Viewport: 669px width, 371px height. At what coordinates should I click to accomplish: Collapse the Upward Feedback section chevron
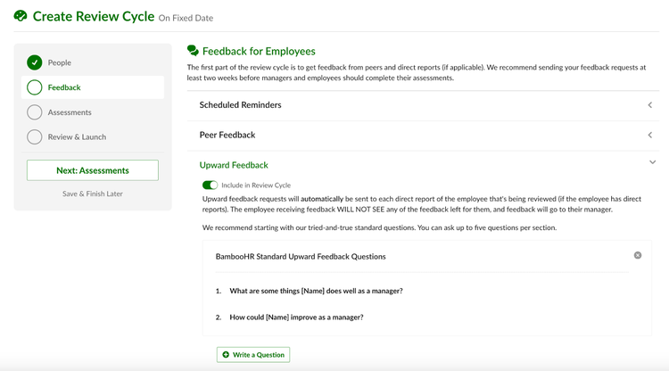pyautogui.click(x=652, y=162)
